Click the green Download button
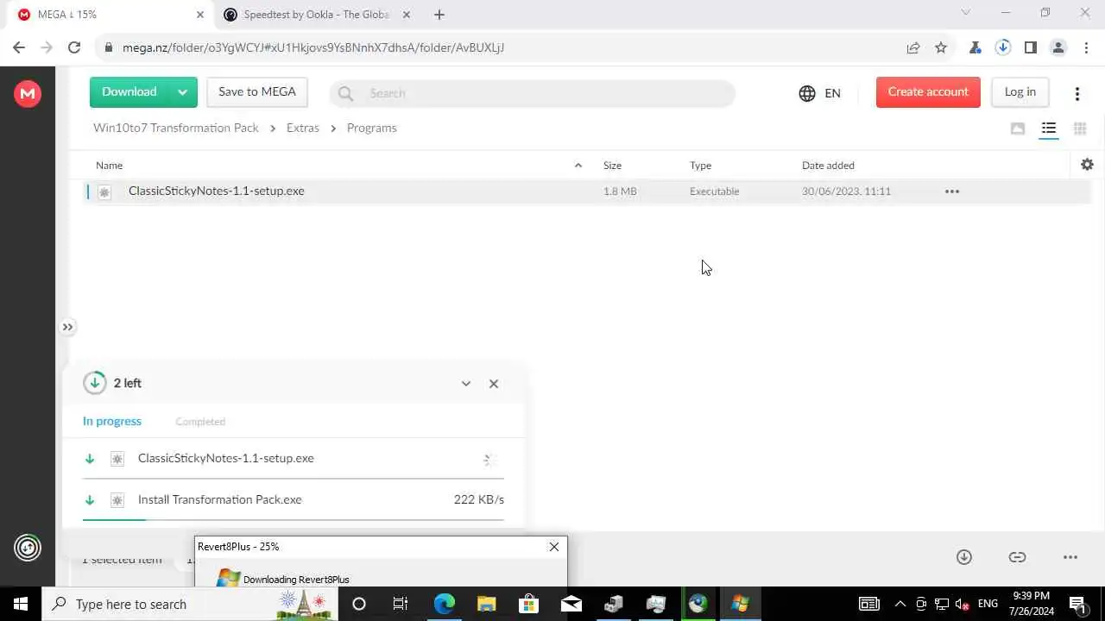The height and width of the screenshot is (621, 1105). [129, 92]
